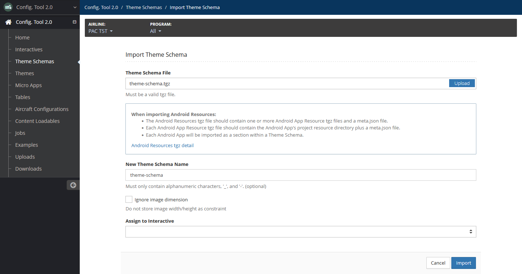Collapse the sidebar with the arrow button
This screenshot has height=274, width=522.
73,185
